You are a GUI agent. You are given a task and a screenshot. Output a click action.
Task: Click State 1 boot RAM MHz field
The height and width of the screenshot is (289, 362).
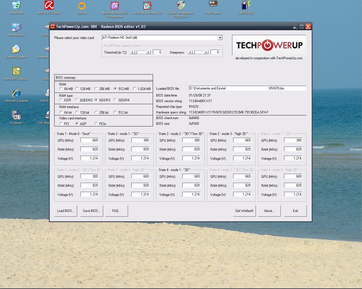89,149
